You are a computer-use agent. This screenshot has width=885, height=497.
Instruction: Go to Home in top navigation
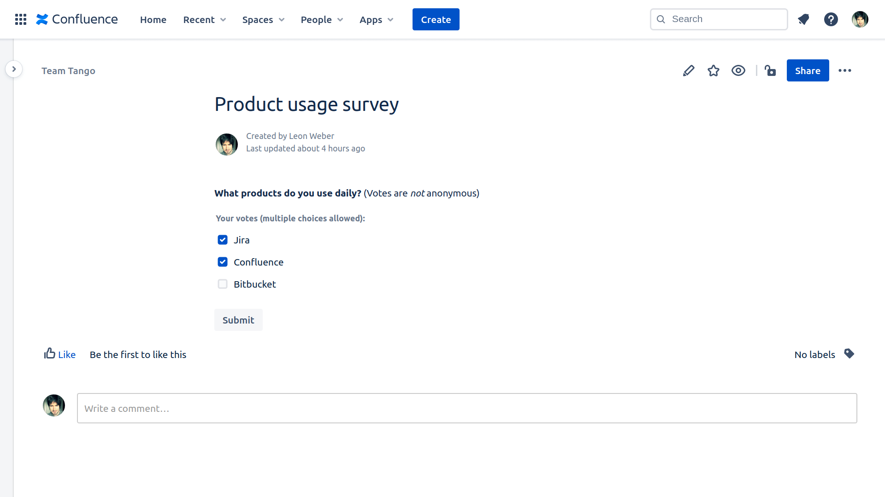[153, 19]
